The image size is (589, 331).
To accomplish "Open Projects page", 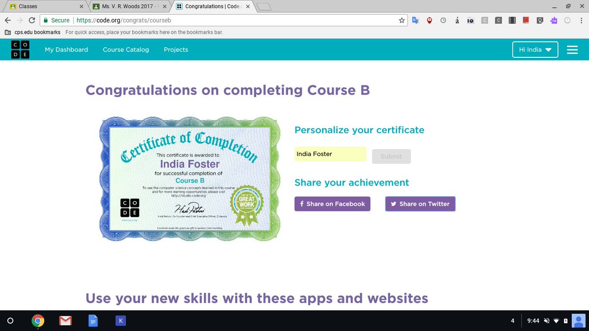I will (176, 50).
